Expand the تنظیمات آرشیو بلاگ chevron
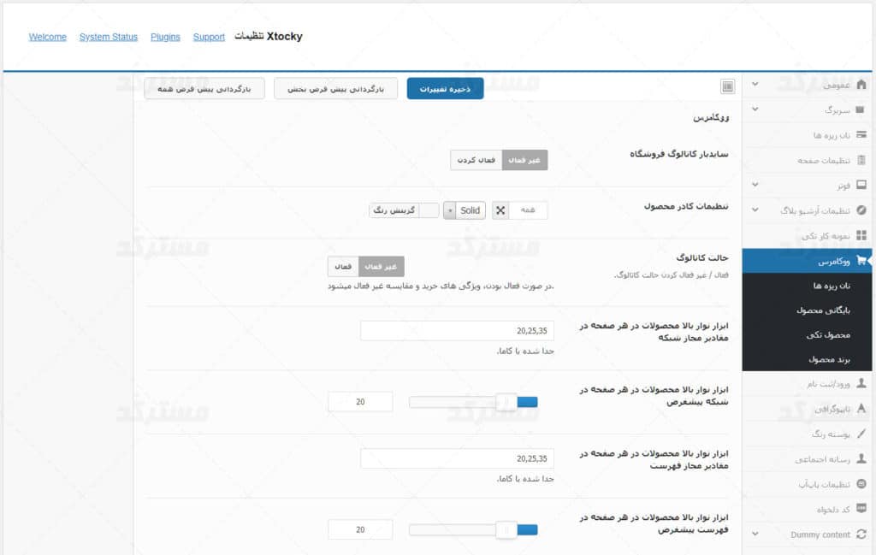This screenshot has height=555, width=876. click(x=755, y=210)
